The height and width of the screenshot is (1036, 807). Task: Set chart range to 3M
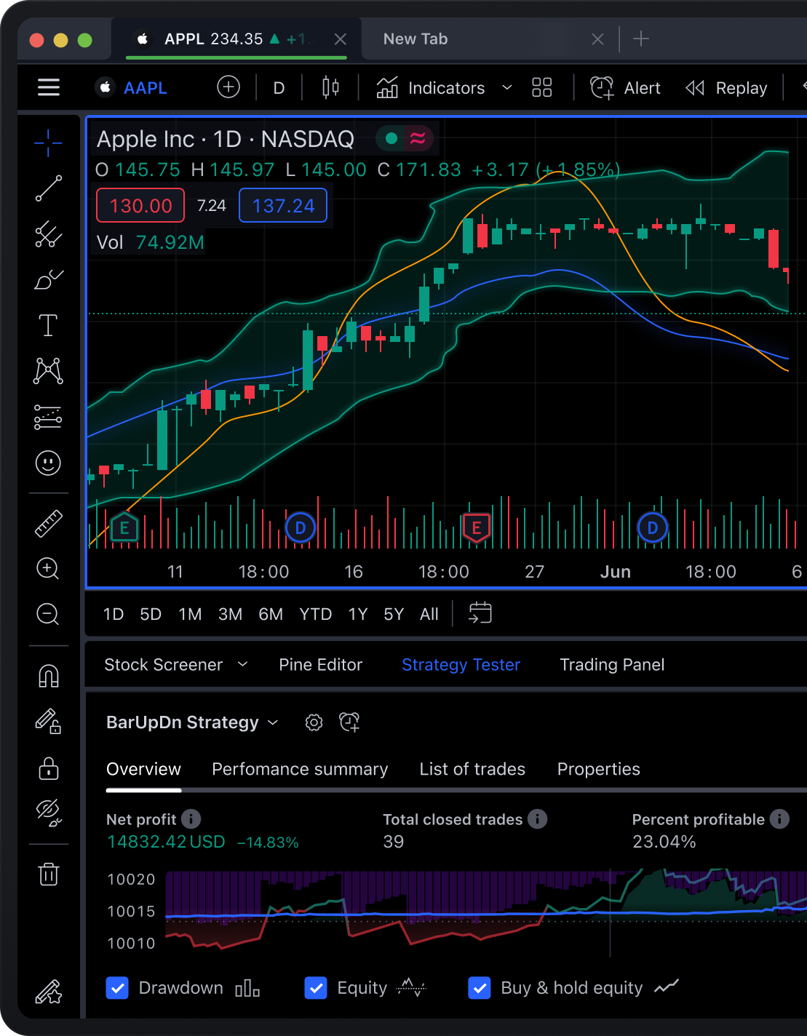tap(231, 614)
